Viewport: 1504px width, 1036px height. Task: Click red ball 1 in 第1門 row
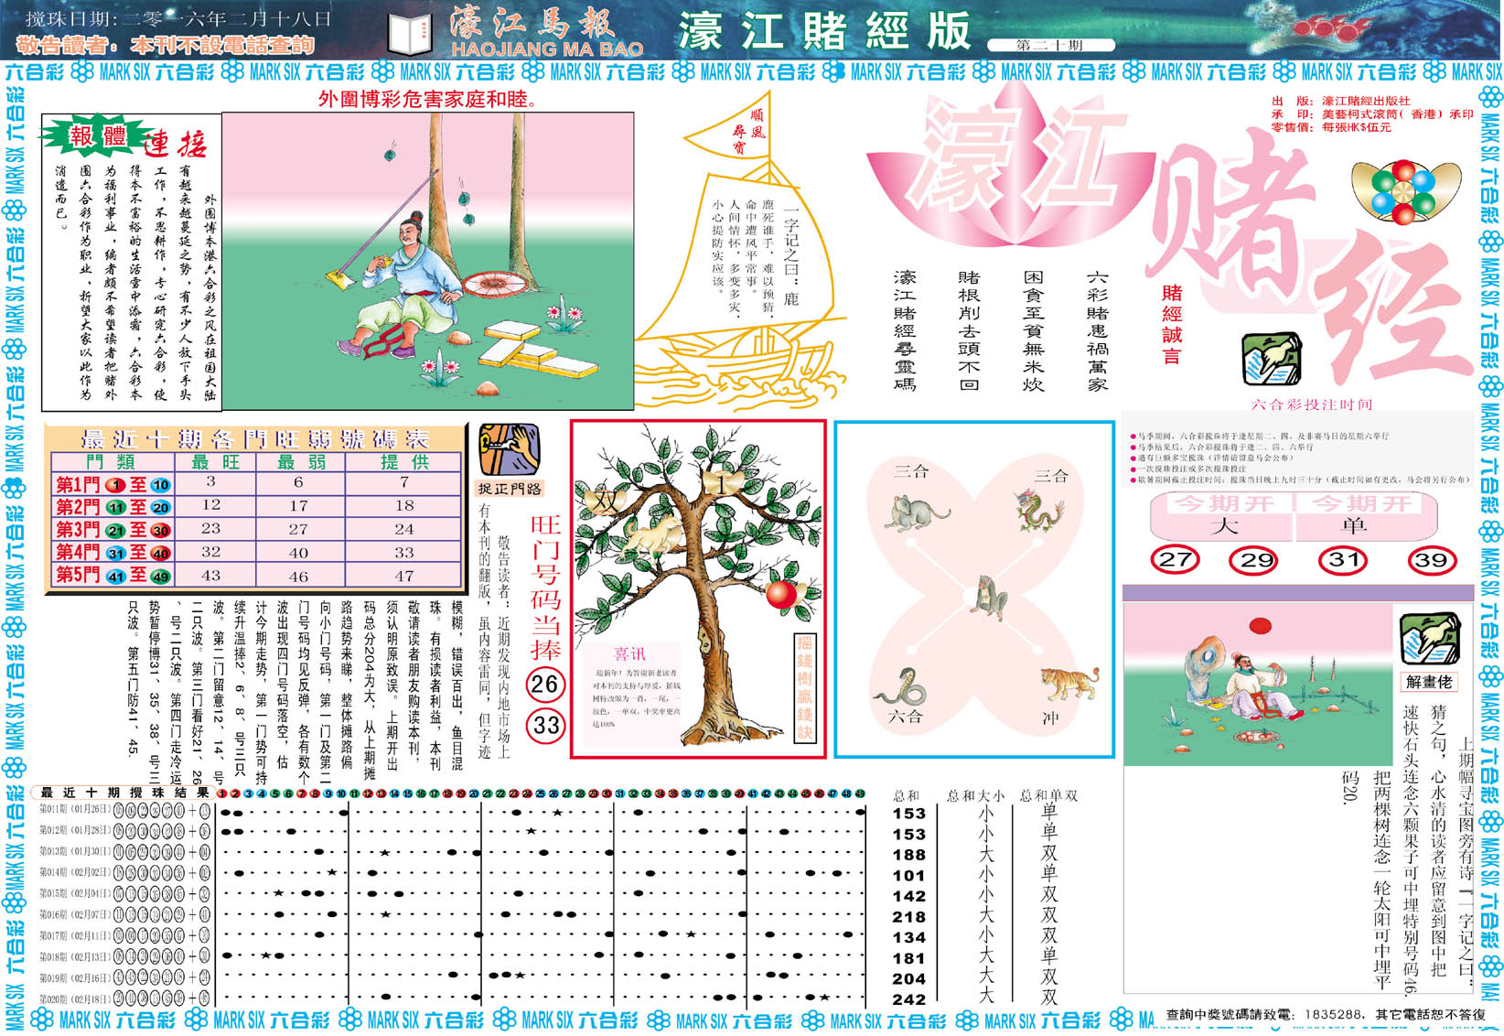point(114,485)
